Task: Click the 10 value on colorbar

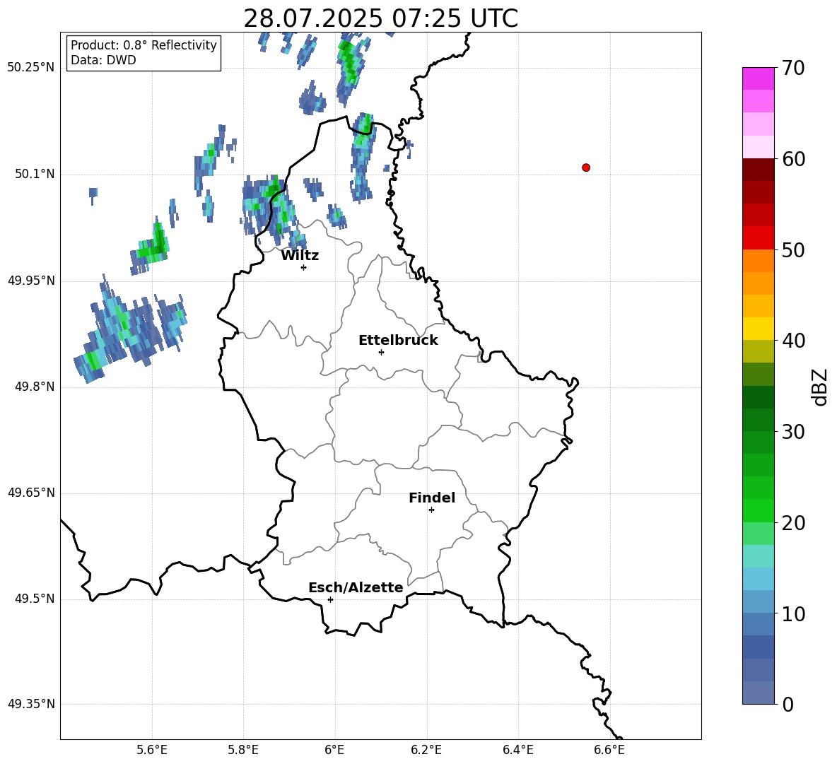Action: (793, 613)
